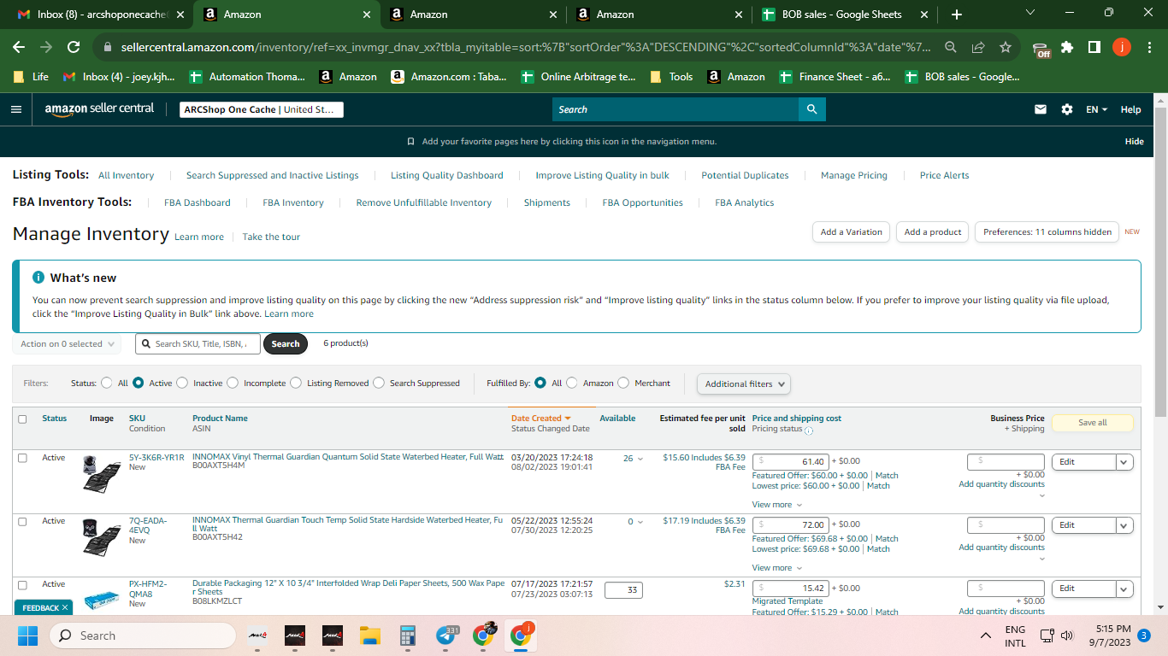Click the search magnifier button
Image resolution: width=1168 pixels, height=656 pixels.
[x=811, y=109]
